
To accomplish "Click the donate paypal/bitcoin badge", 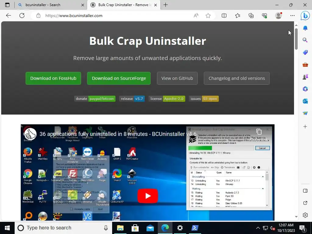I will tap(95, 99).
